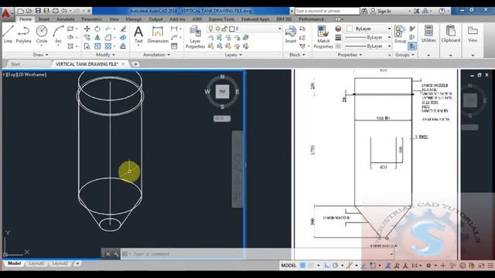
Task: Open the AutoCAD application menu button
Action: (x=6, y=14)
